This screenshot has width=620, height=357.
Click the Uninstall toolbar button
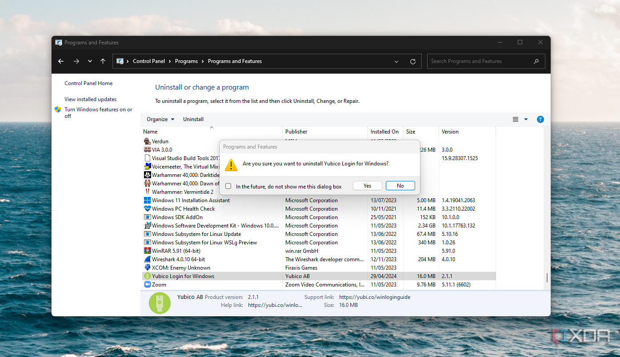[x=193, y=119]
